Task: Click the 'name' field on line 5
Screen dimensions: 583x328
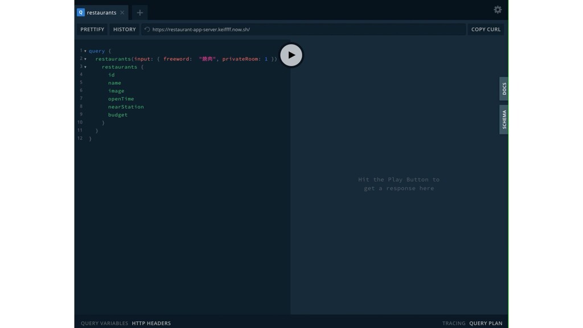Action: click(x=114, y=83)
